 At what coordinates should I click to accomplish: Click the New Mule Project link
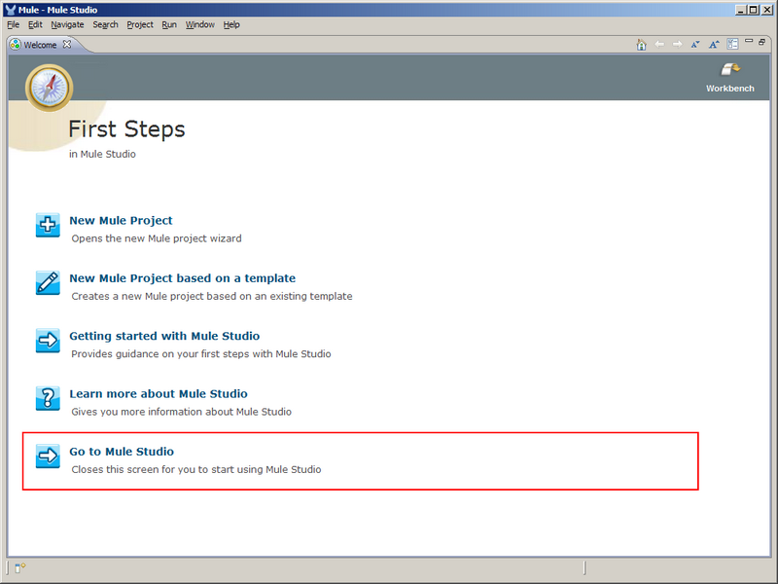point(121,221)
